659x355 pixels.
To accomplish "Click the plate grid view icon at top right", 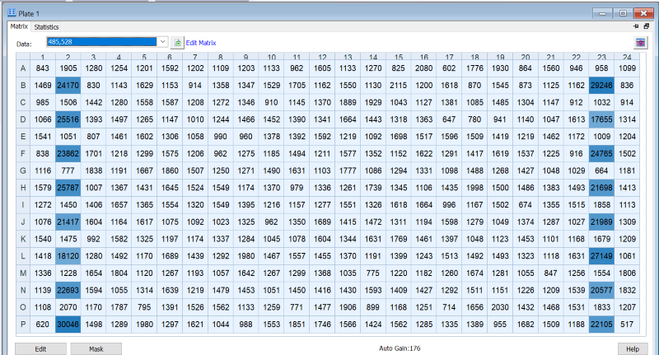I will 640,42.
